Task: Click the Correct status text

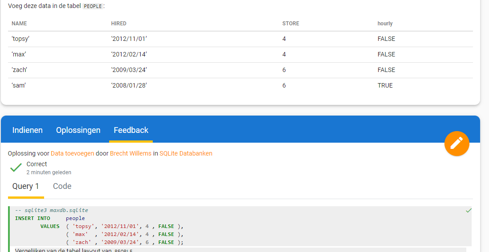Action: pyautogui.click(x=37, y=164)
